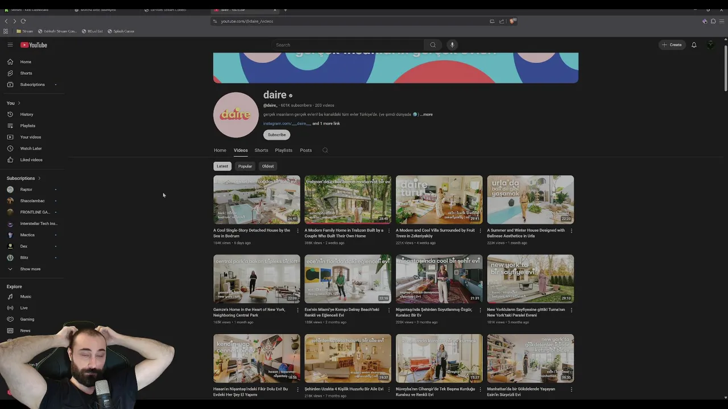Open the daire Instagram link

287,123
